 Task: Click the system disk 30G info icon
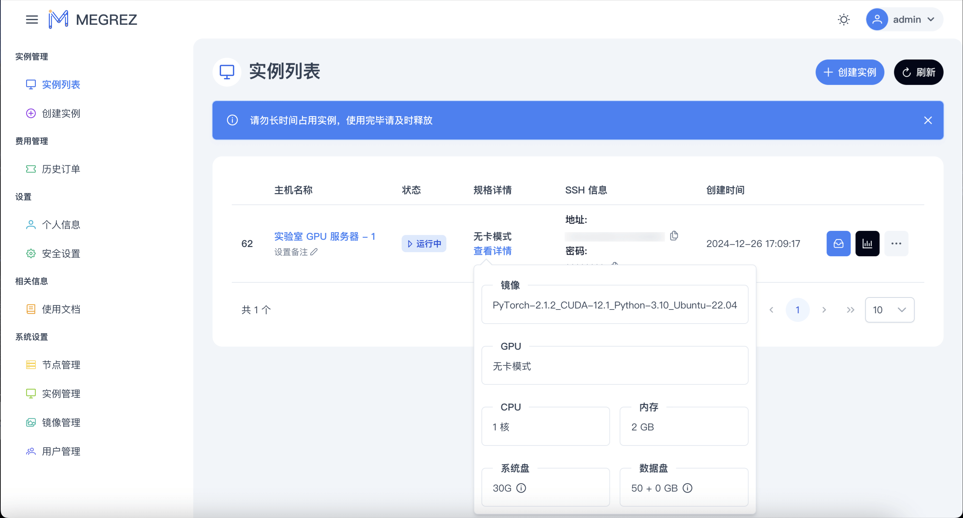pyautogui.click(x=521, y=488)
